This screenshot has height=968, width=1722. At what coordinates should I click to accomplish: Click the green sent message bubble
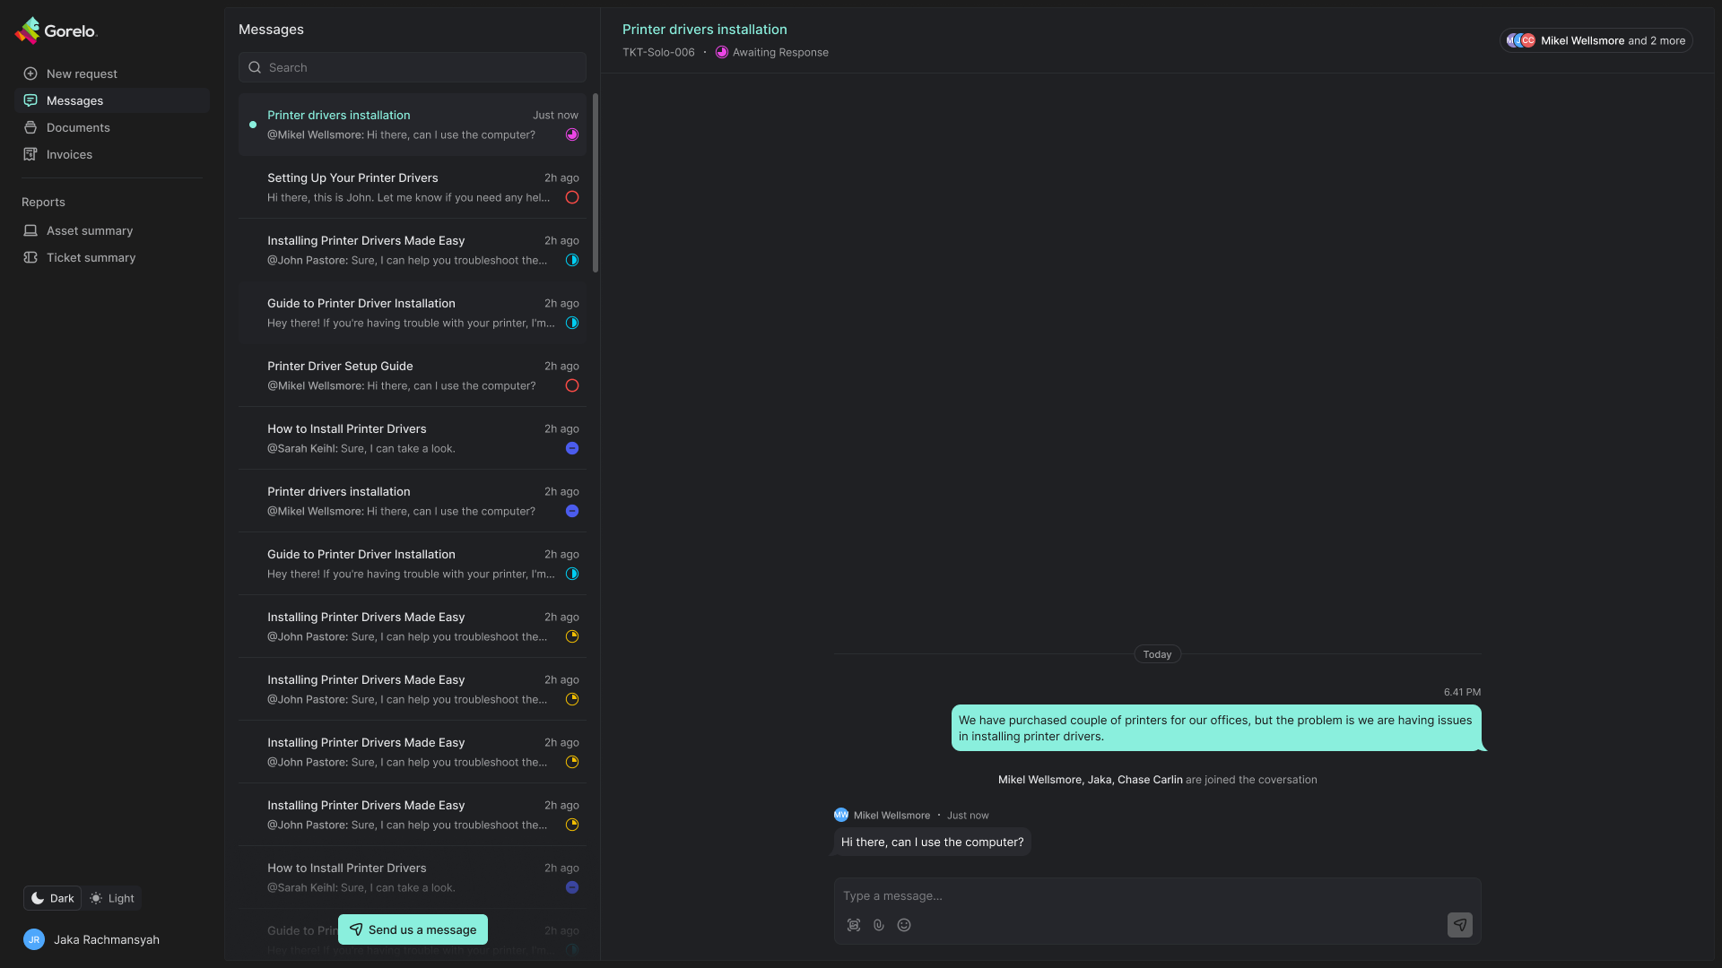(1215, 728)
